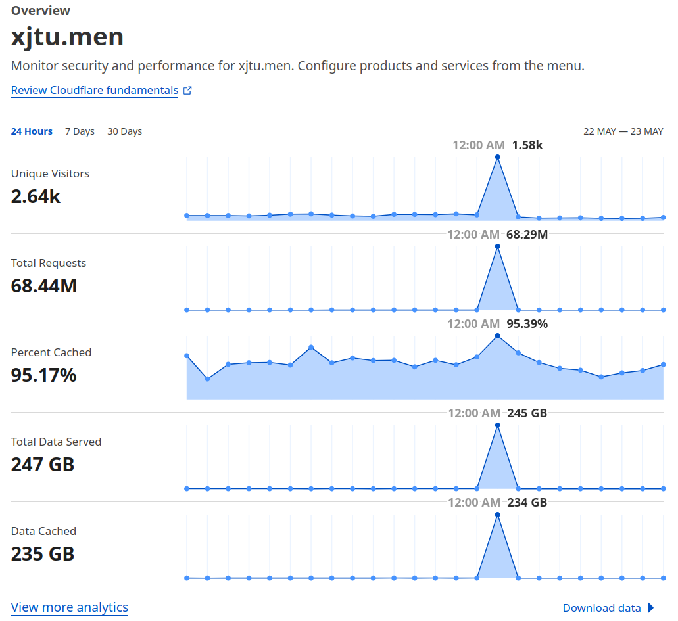Select the 24 Hours time range tab
This screenshot has height=621, width=678.
coord(32,131)
